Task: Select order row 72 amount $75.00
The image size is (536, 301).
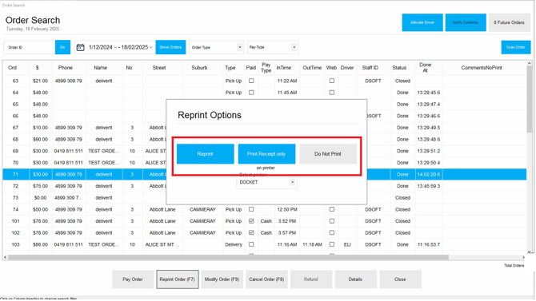Action: pyautogui.click(x=40, y=186)
